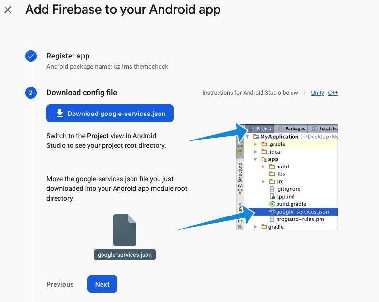
Task: Expand the .gradle folder in the tree
Action: (256, 144)
